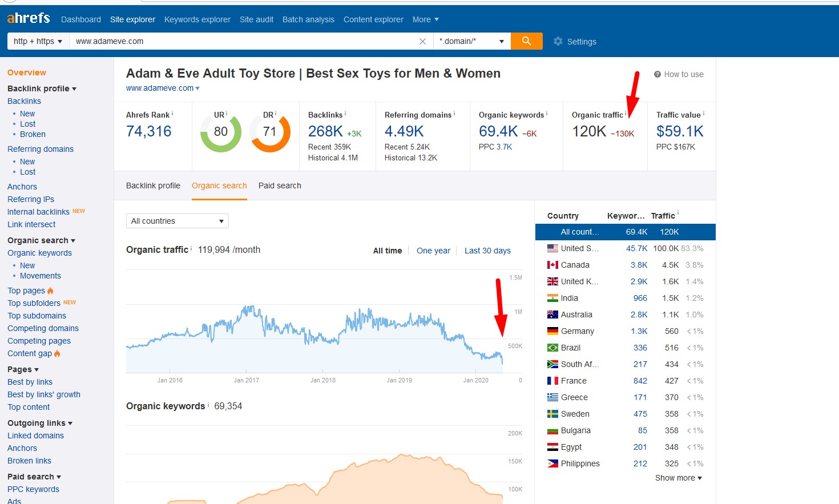This screenshot has height=504, width=839.
Task: Click the India flag icon
Action: click(552, 298)
